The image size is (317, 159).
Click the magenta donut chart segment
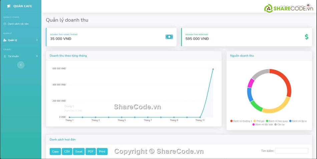click(x=251, y=83)
